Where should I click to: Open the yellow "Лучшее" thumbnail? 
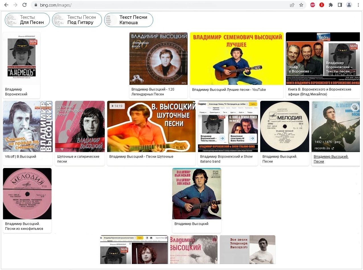click(237, 58)
